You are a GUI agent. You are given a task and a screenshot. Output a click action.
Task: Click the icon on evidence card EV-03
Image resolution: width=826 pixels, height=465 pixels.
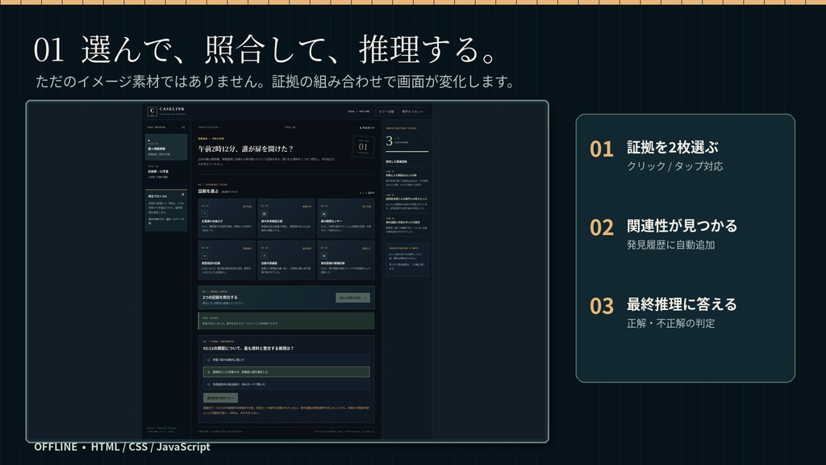[323, 213]
